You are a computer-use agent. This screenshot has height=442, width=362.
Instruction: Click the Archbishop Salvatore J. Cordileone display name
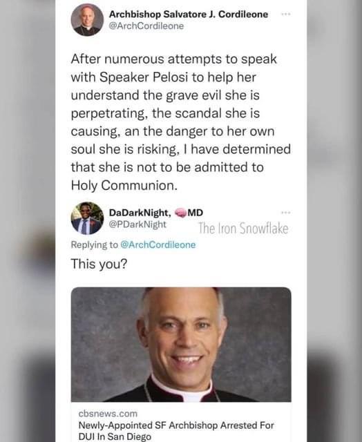coord(189,14)
